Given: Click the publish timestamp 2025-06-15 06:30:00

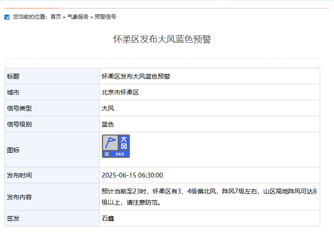Looking at the screenshot, I should point(132,175).
